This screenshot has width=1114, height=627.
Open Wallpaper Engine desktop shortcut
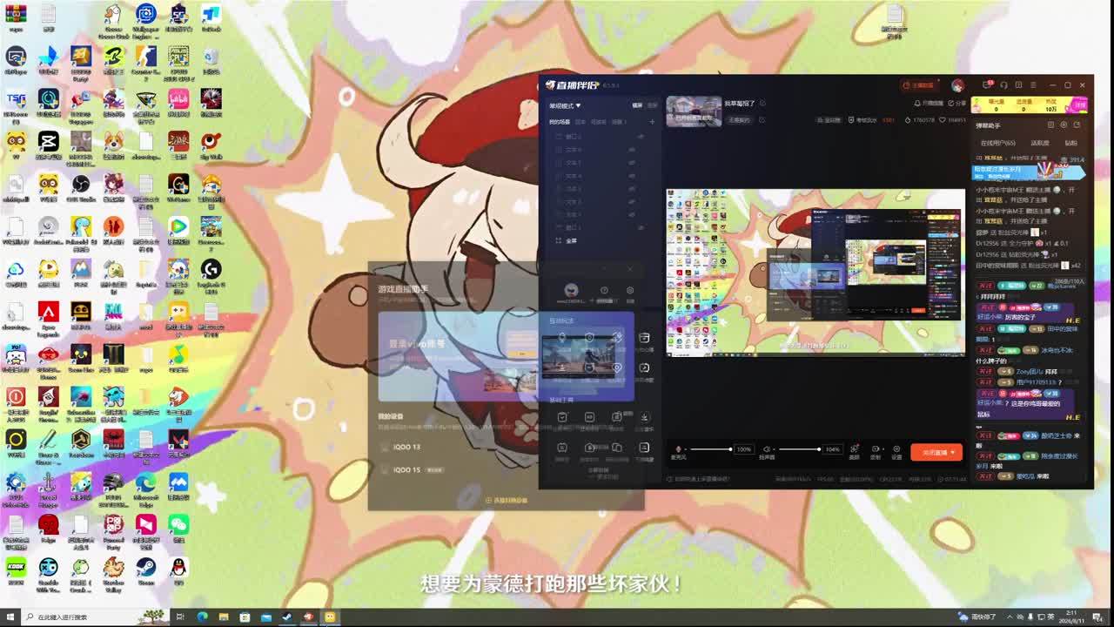tap(145, 21)
